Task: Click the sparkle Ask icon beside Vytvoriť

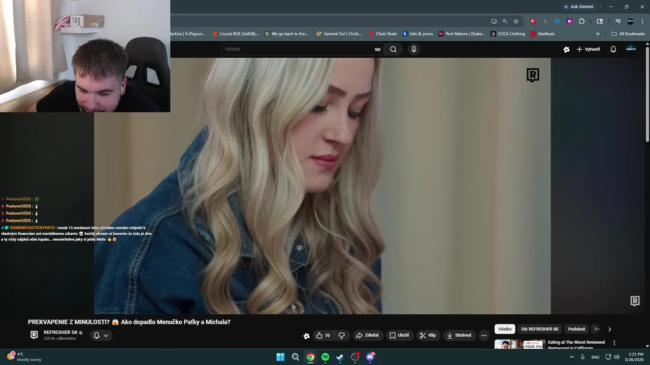Action: point(567,49)
